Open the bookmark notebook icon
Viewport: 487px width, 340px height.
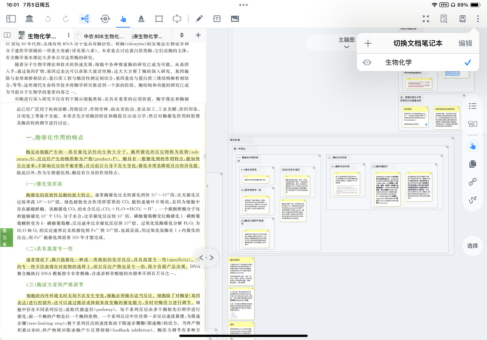point(462,19)
